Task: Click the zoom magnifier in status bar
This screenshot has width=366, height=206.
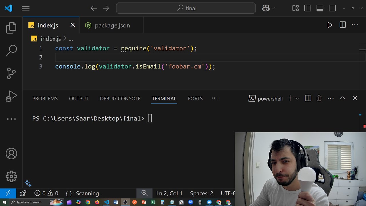Action: pyautogui.click(x=144, y=193)
